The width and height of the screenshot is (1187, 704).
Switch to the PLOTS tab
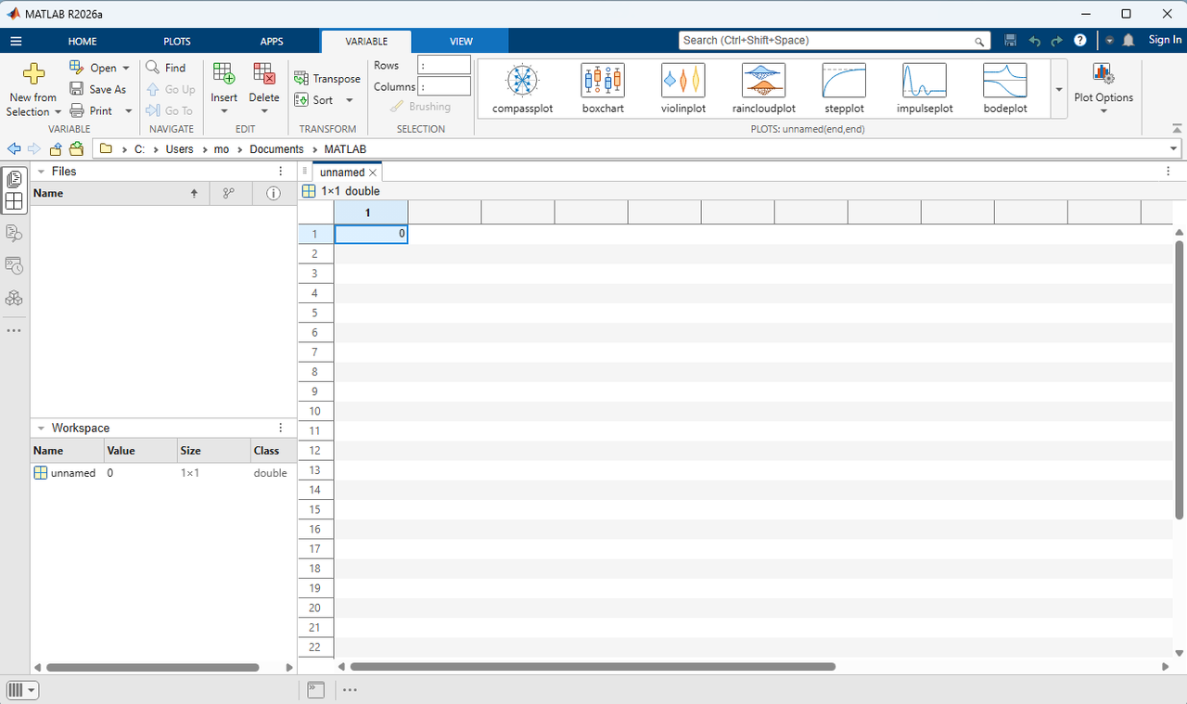point(177,41)
